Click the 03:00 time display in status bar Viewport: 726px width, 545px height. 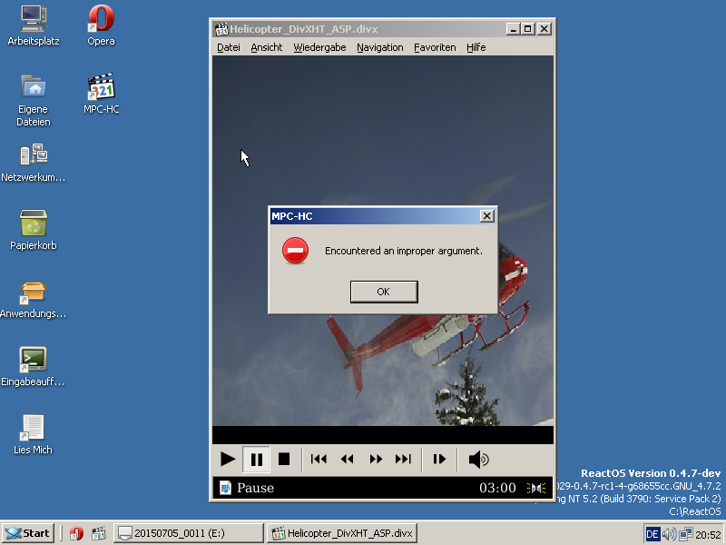(x=497, y=488)
